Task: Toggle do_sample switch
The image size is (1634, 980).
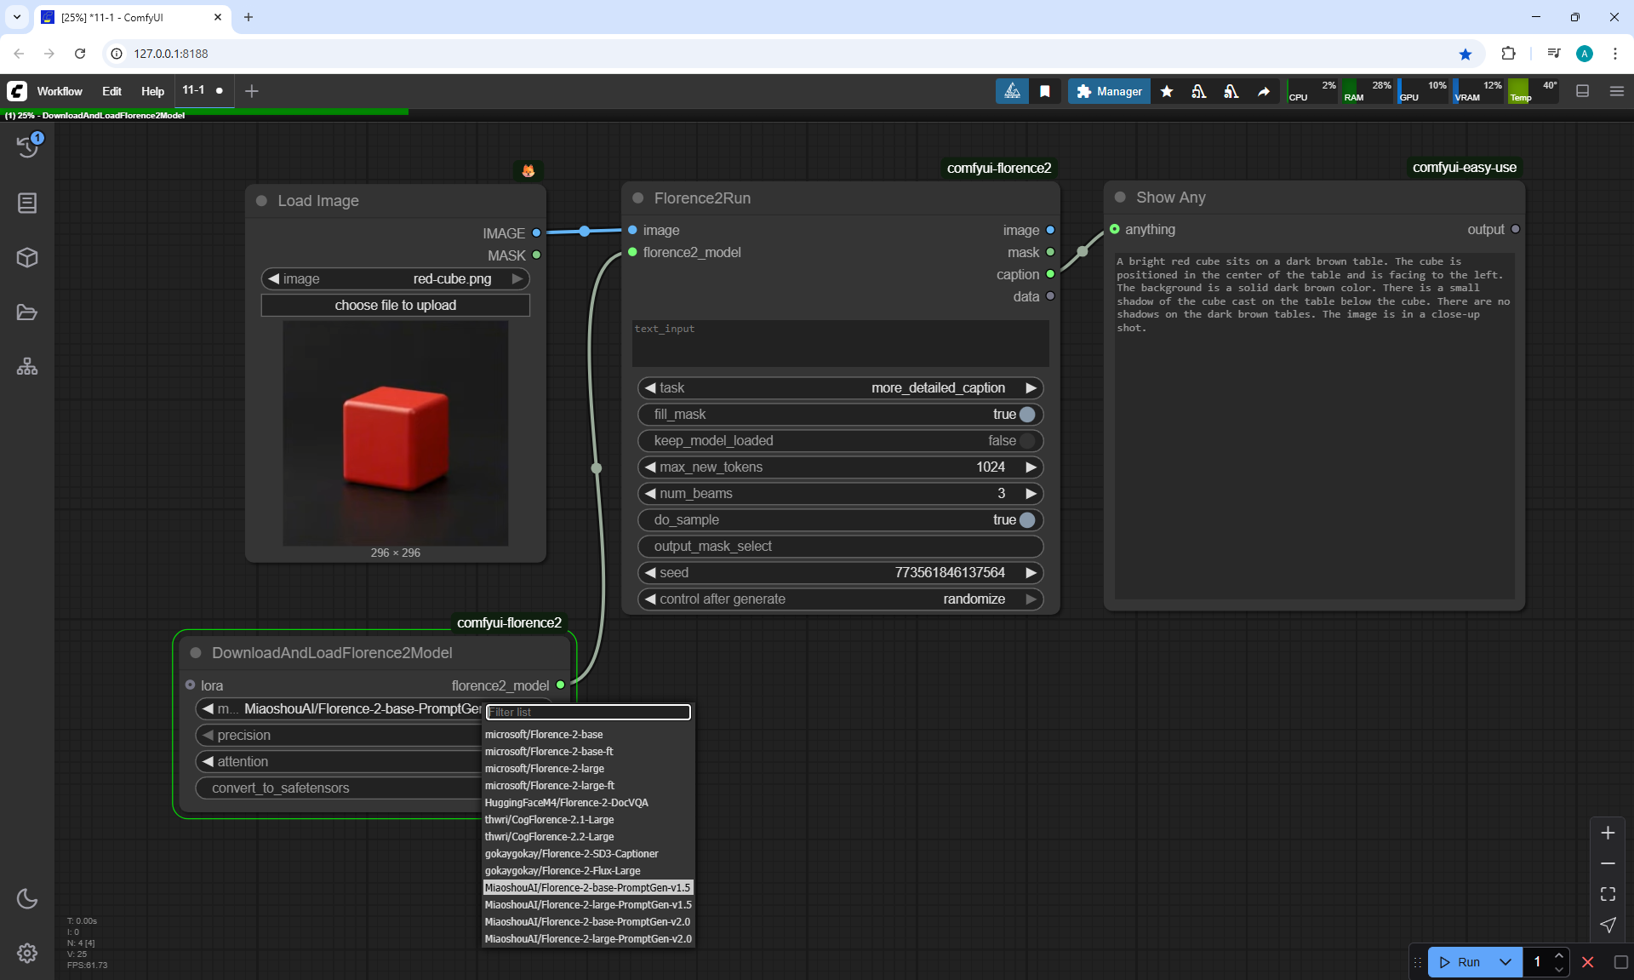Action: point(1026,519)
